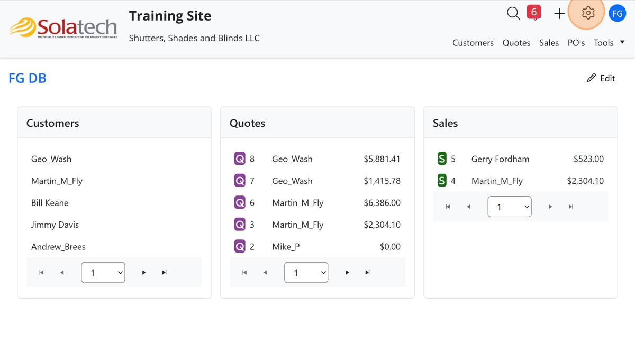Go to first page of Sales list
635x354 pixels.
(x=448, y=207)
